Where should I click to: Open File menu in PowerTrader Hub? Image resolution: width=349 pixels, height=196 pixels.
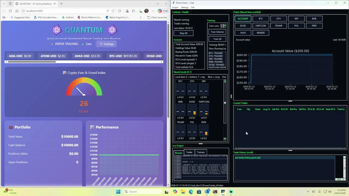point(192,7)
